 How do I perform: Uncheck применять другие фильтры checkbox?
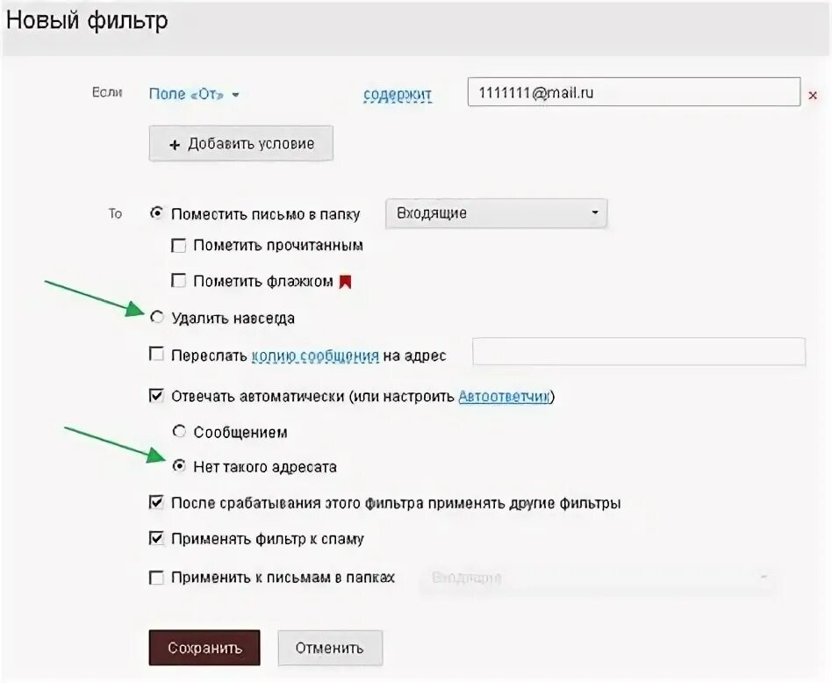[x=156, y=502]
